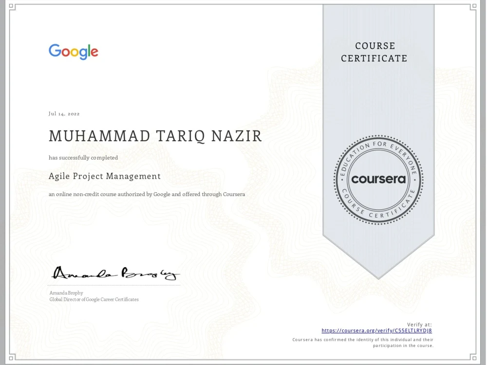
Task: Click the printed name Amanda Brophy
Action: pos(66,292)
